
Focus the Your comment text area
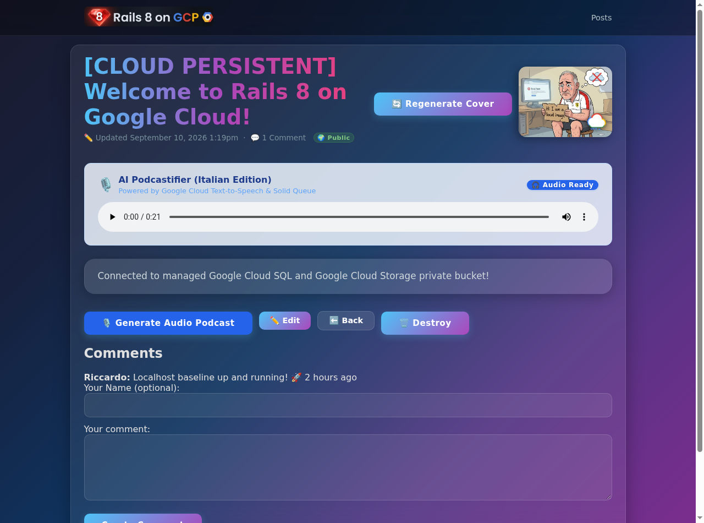coord(348,467)
